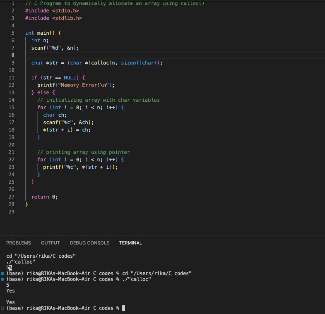Click the second 'Yes' terminal output line
The height and width of the screenshot is (314, 325).
[x=10, y=302]
